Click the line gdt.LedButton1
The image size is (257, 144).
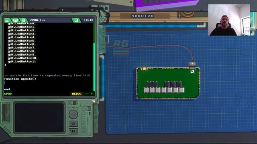point(22,27)
